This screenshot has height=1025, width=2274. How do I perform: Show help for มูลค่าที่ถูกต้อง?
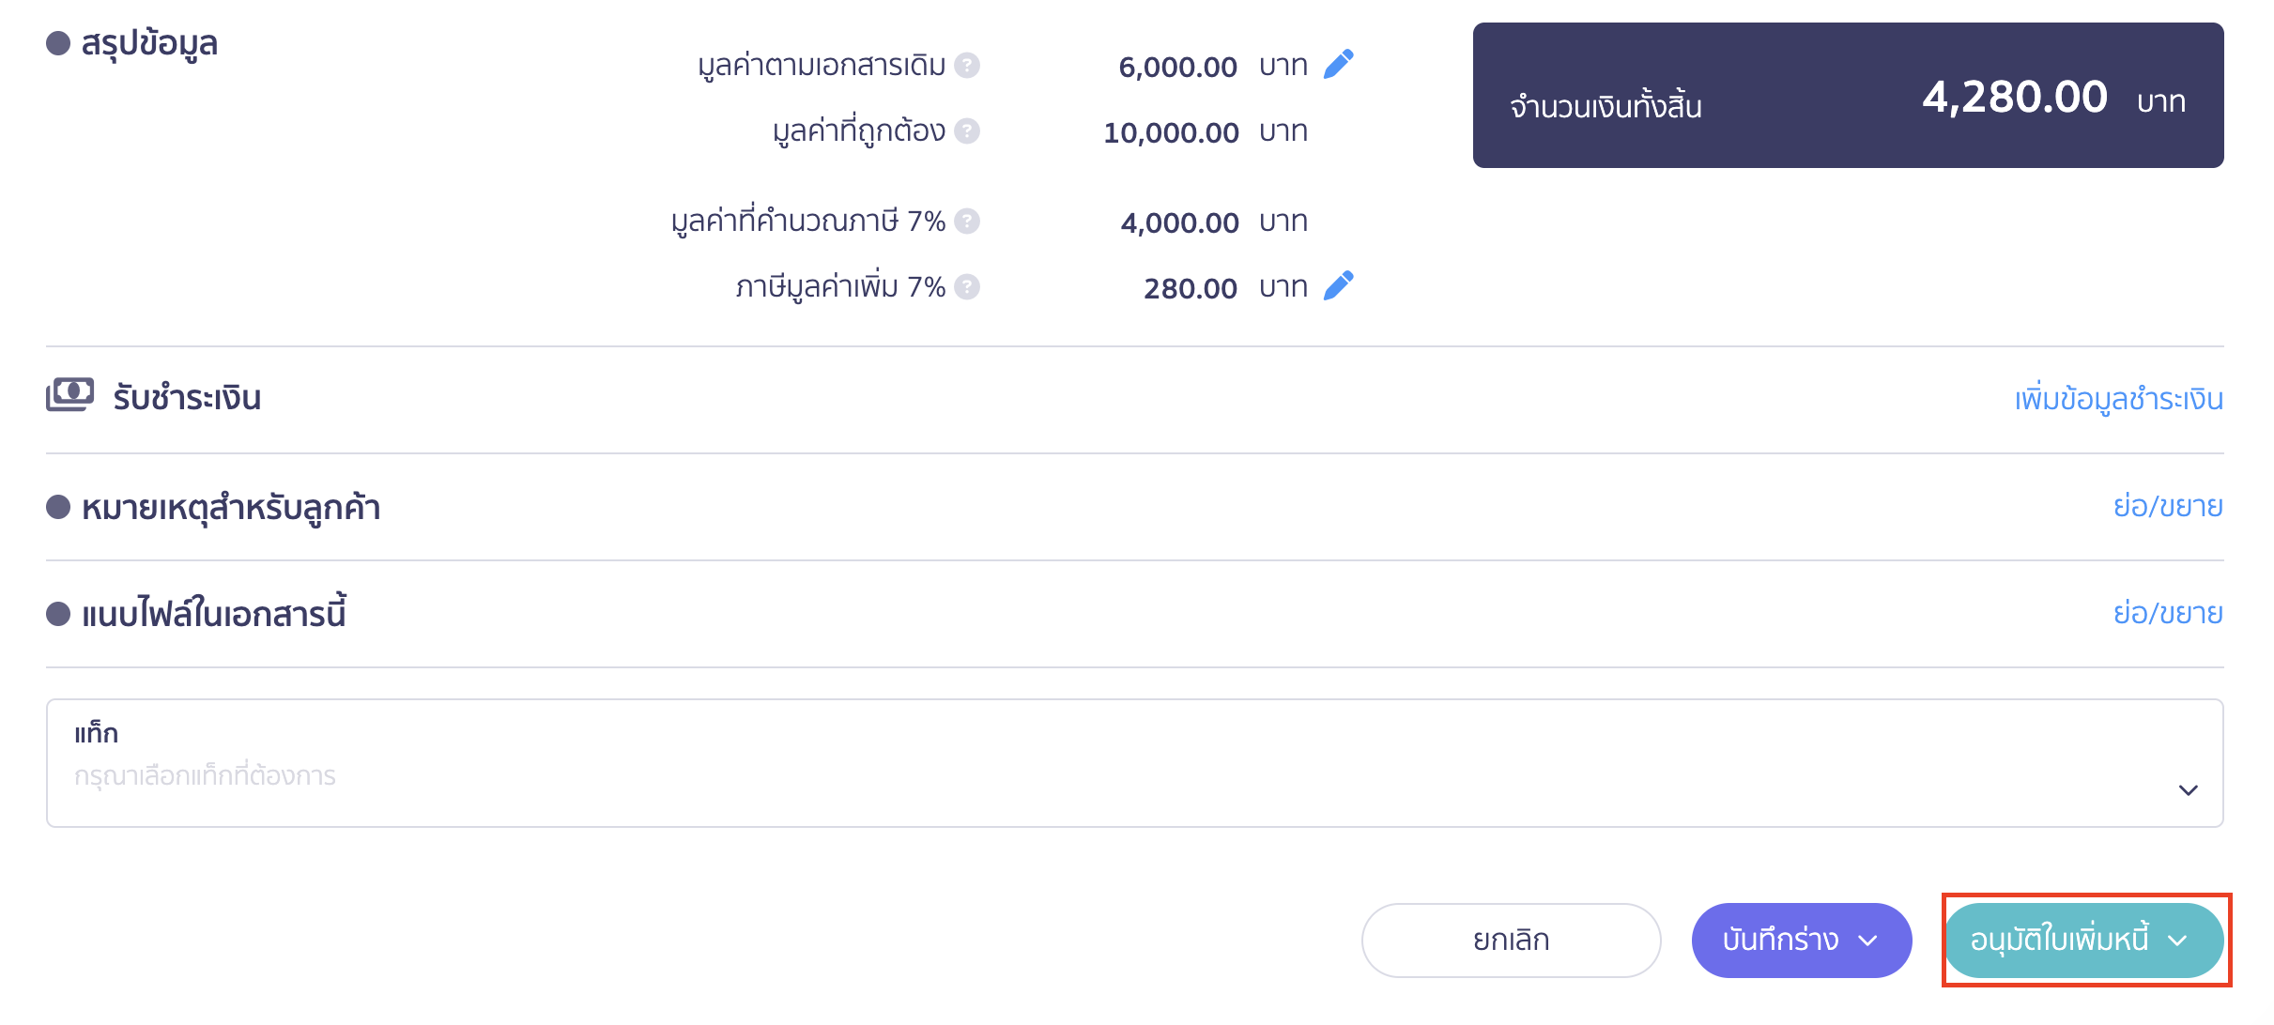(967, 131)
